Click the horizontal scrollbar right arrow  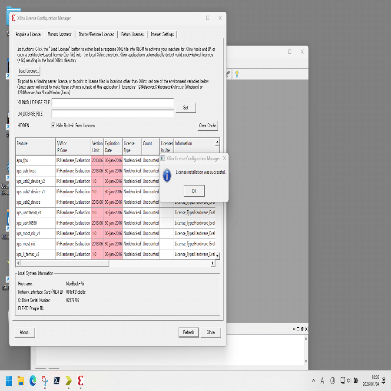coord(213,263)
